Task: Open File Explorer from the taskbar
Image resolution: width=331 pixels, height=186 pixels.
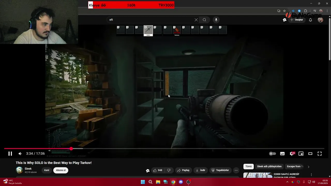Action: tap(158, 182)
